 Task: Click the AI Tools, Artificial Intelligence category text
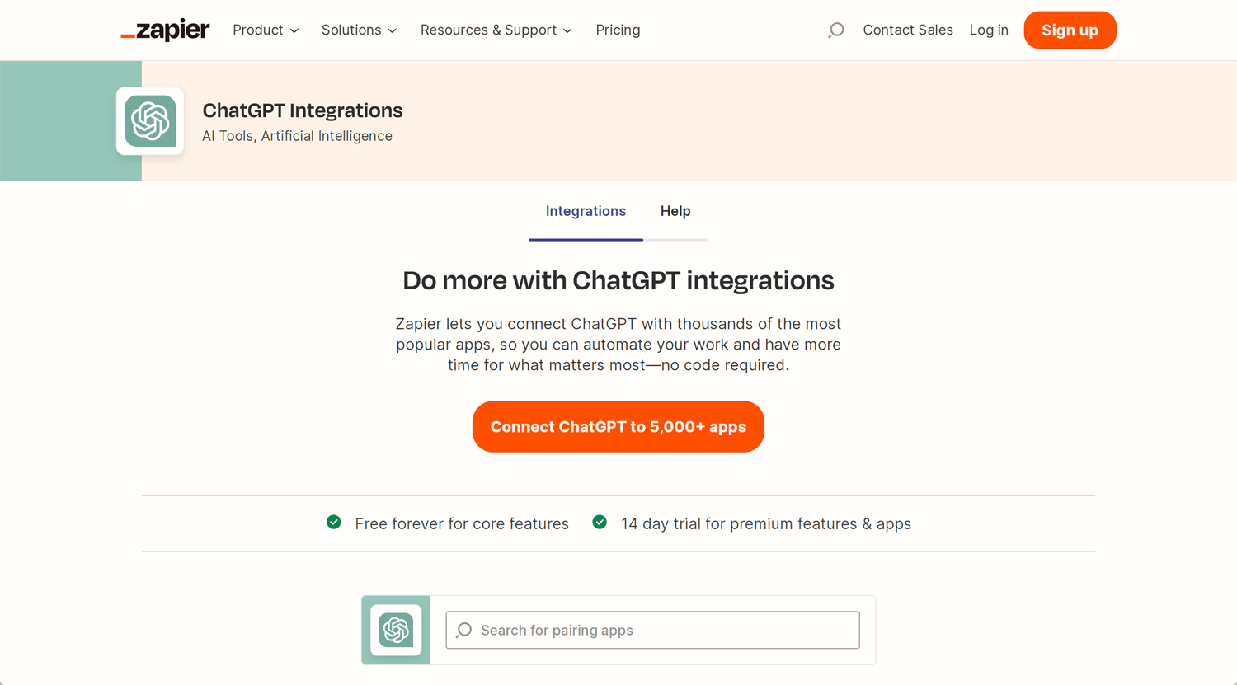tap(297, 136)
